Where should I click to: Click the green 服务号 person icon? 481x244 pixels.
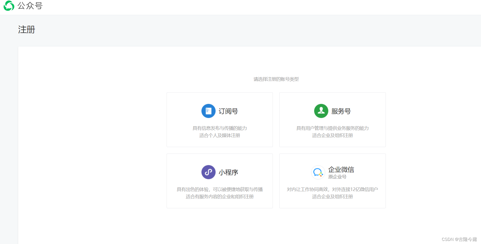[x=321, y=111]
